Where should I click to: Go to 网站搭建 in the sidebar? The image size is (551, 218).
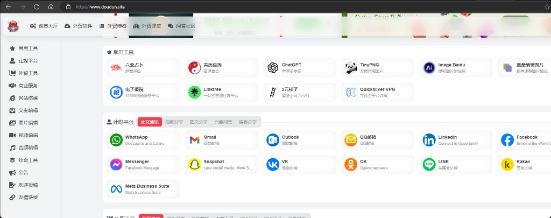tap(24, 98)
